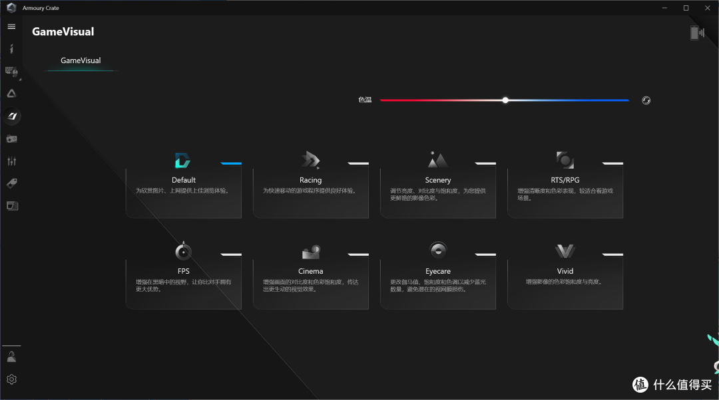
Task: Click the color temperature slider handle
Action: click(505, 100)
